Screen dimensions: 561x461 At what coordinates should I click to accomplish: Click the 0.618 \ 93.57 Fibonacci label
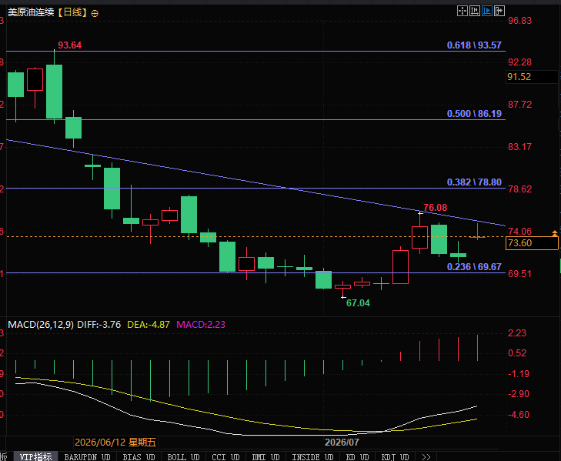tap(474, 45)
